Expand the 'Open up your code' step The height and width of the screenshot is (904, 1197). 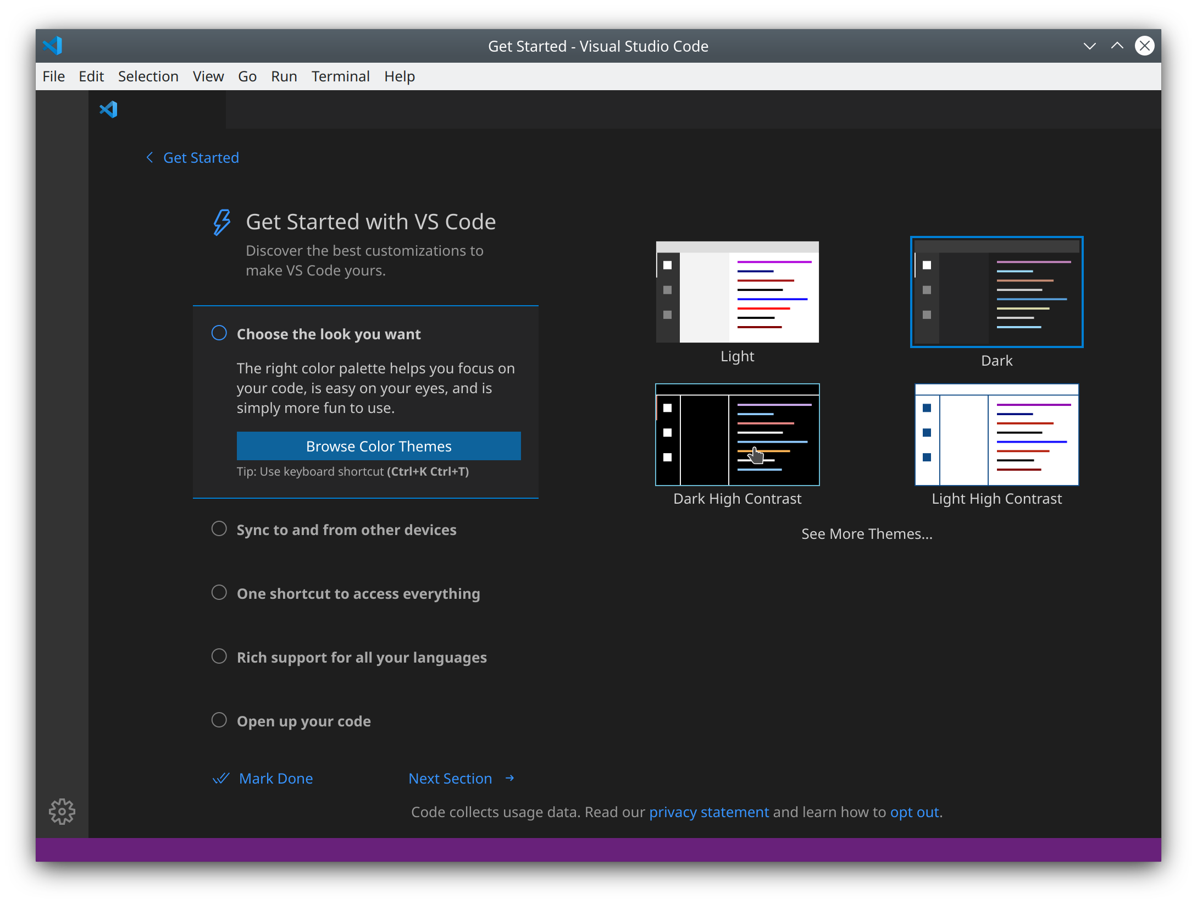click(303, 721)
